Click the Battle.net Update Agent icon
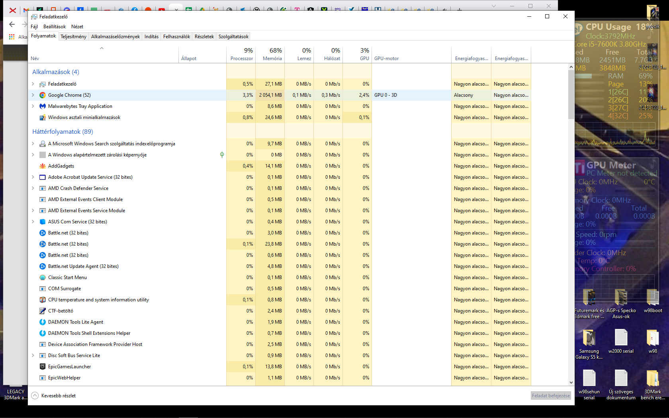The image size is (669, 418). (x=43, y=266)
